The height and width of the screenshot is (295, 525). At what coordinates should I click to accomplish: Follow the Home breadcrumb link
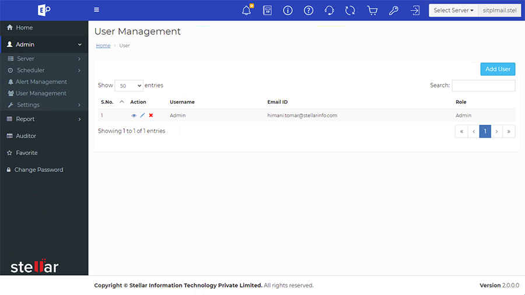pos(103,45)
